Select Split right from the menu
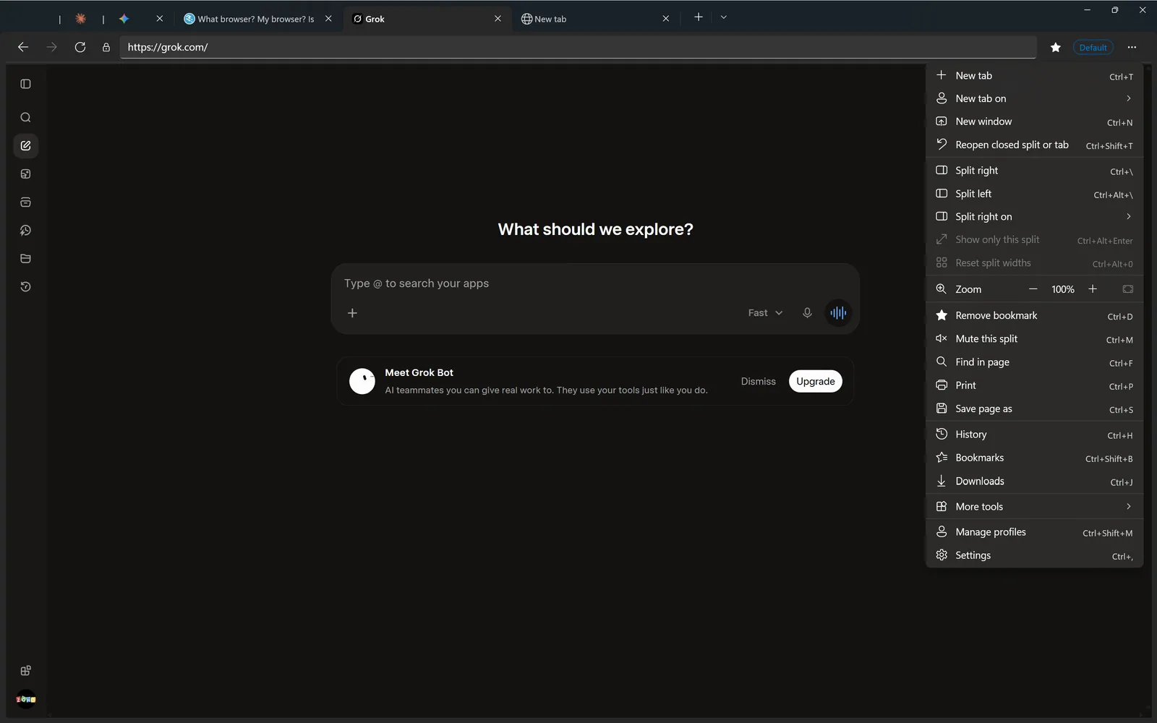 pyautogui.click(x=1034, y=171)
